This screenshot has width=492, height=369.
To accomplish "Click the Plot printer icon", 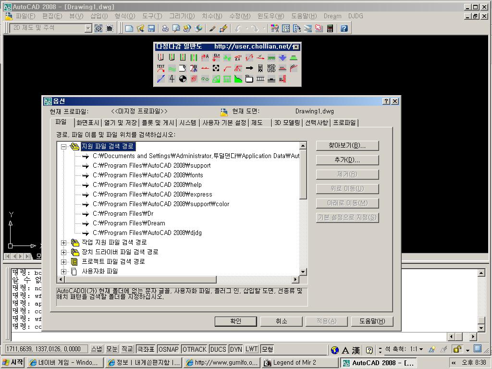I will (x=165, y=28).
